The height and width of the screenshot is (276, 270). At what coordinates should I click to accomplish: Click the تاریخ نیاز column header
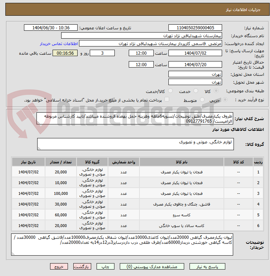(x=28, y=162)
